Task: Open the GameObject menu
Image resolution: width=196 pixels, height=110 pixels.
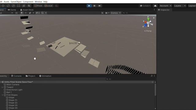Action: tap(16, 2)
